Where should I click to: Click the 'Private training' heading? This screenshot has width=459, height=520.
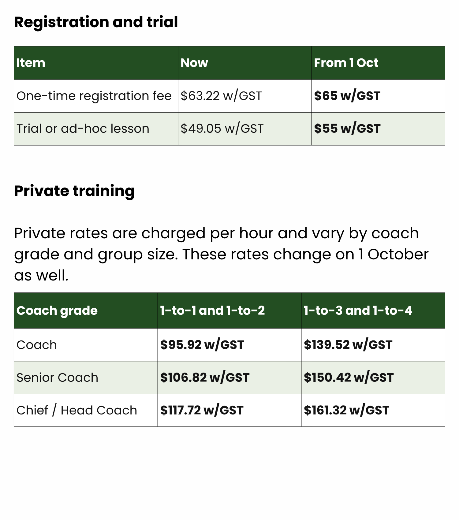[74, 191]
